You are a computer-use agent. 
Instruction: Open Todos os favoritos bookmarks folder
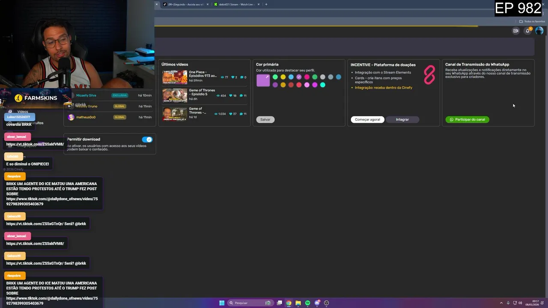point(532,21)
